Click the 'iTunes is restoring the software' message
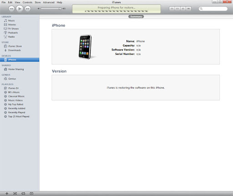 click(x=136, y=88)
